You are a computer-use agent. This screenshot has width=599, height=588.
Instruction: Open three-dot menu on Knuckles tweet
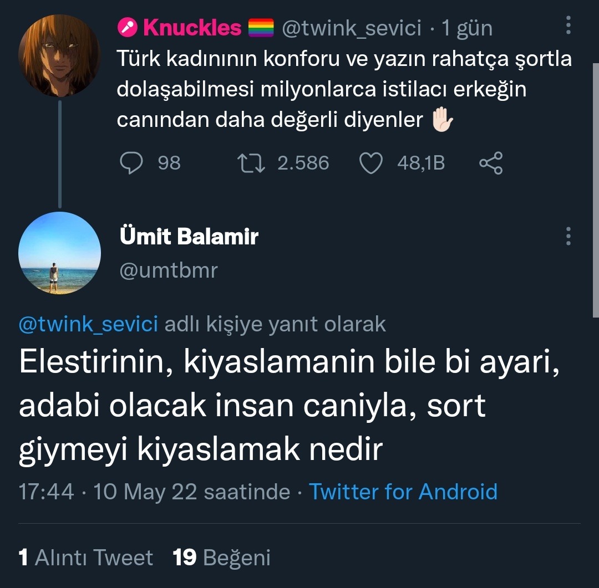click(x=568, y=26)
